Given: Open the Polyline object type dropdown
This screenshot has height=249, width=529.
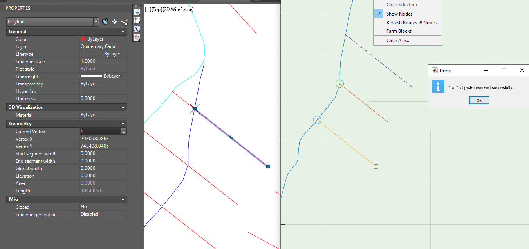Looking at the screenshot, I should click(96, 22).
